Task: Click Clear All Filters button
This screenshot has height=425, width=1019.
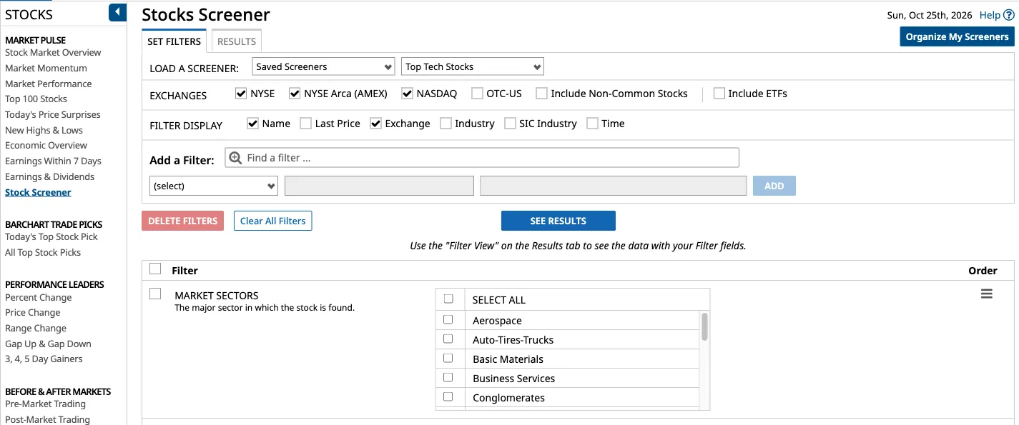Action: coord(272,221)
